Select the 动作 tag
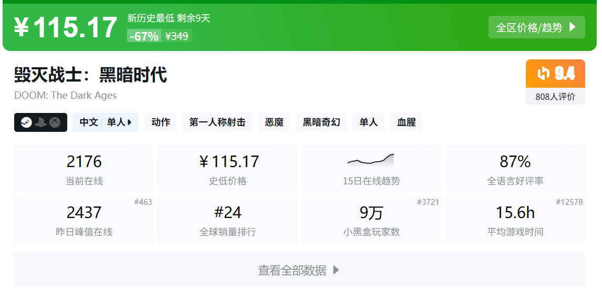The height and width of the screenshot is (290, 602). [x=161, y=122]
